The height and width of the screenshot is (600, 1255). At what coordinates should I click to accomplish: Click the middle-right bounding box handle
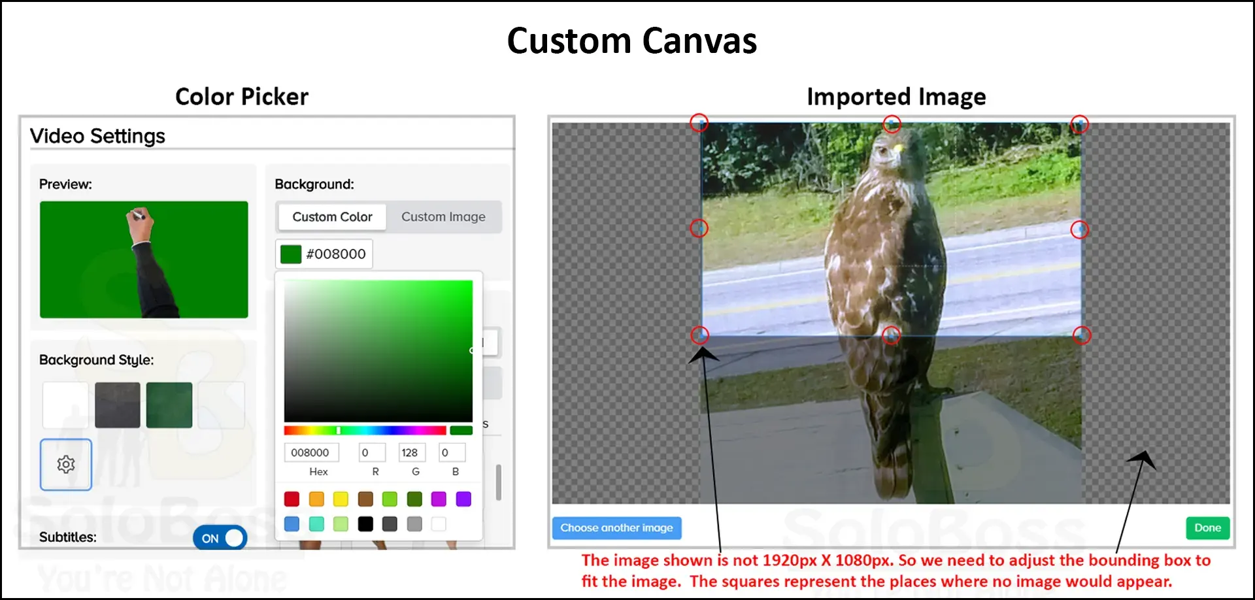tap(1080, 229)
